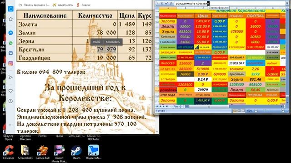Open the three-dots sidebar settings in Opera

(x=10, y=125)
